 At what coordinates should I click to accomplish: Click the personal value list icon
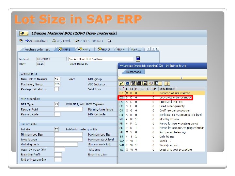point(167,83)
